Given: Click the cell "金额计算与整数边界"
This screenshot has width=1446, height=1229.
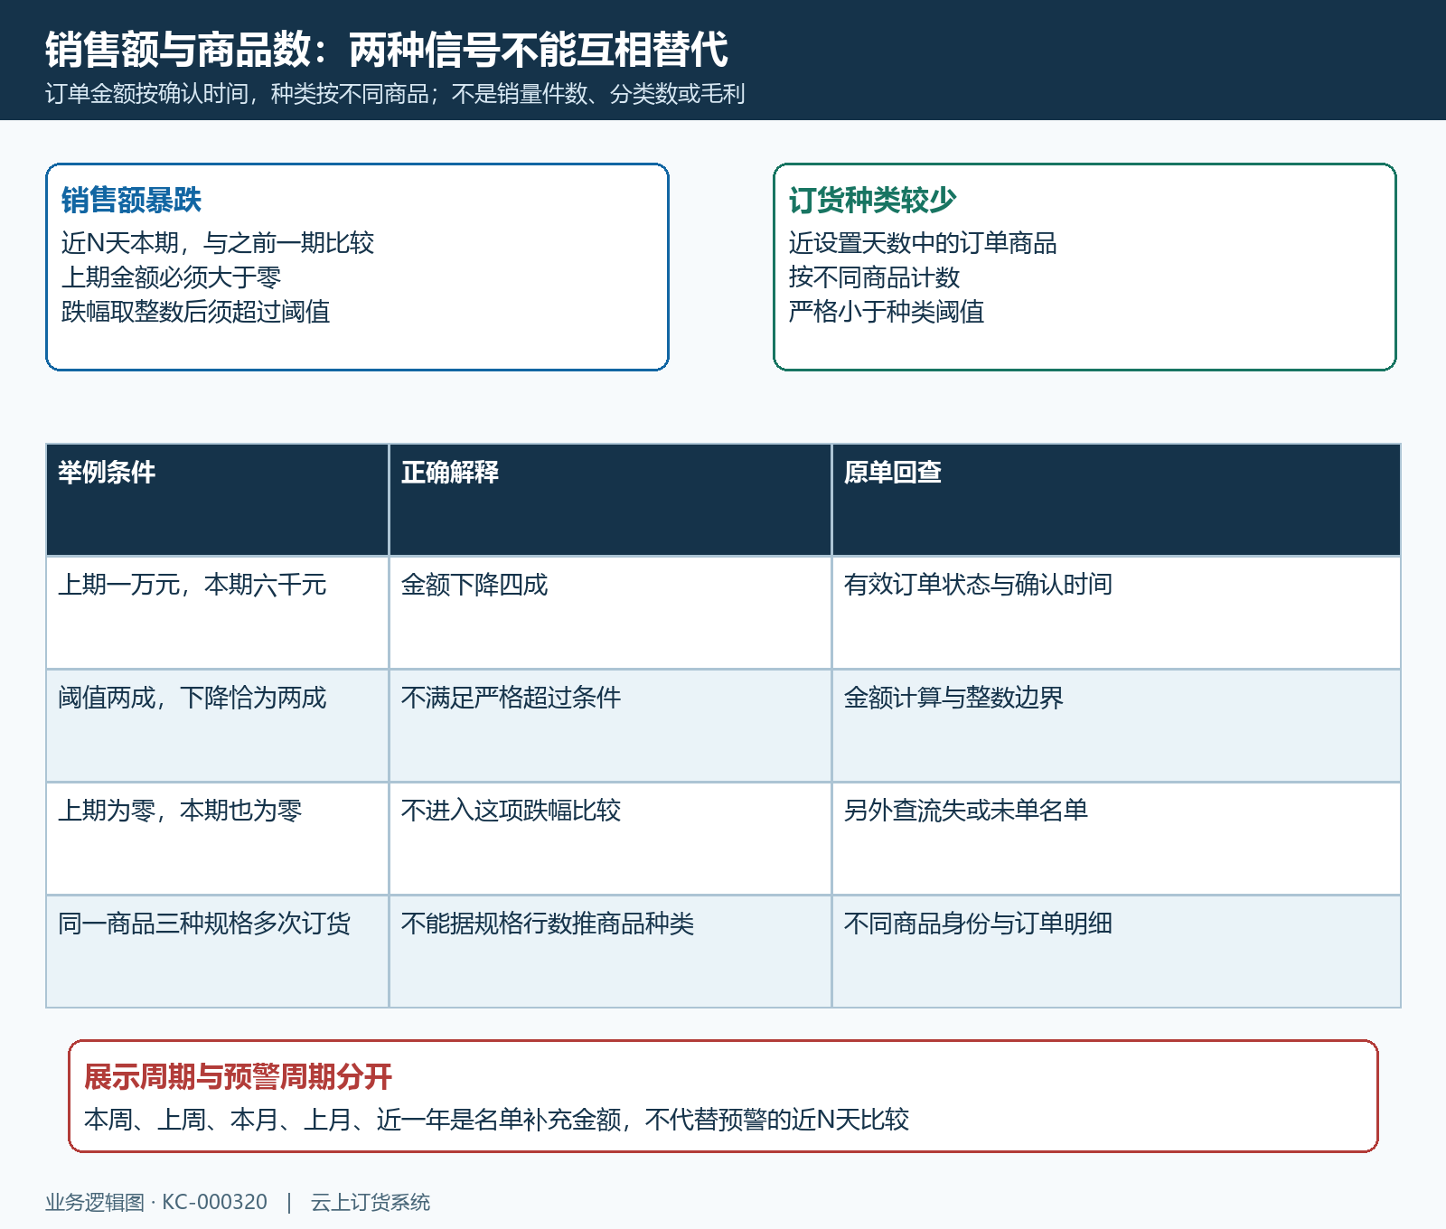Looking at the screenshot, I should tap(1116, 726).
